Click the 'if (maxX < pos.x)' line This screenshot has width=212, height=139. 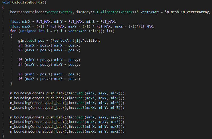(x=49, y=50)
